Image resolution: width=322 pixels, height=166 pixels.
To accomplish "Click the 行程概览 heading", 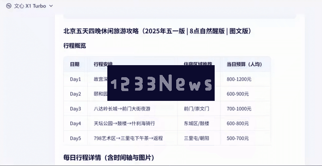I will click(x=75, y=46).
